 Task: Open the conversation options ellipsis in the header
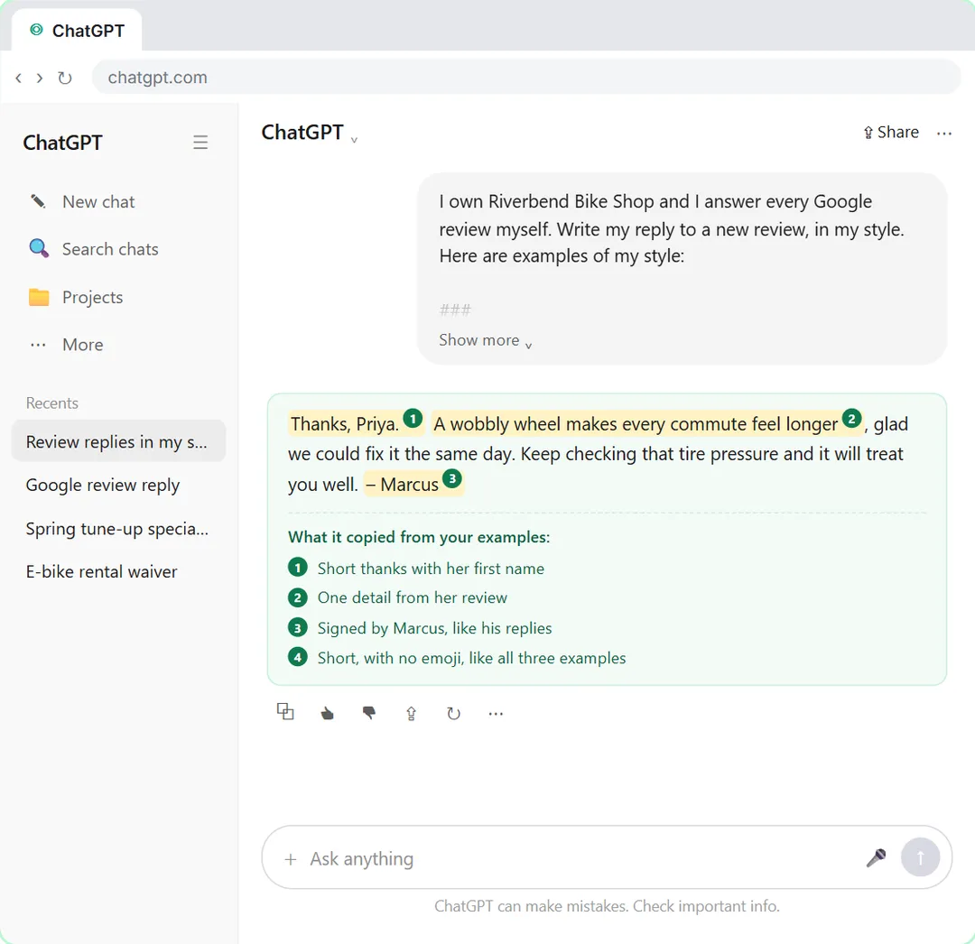[944, 133]
